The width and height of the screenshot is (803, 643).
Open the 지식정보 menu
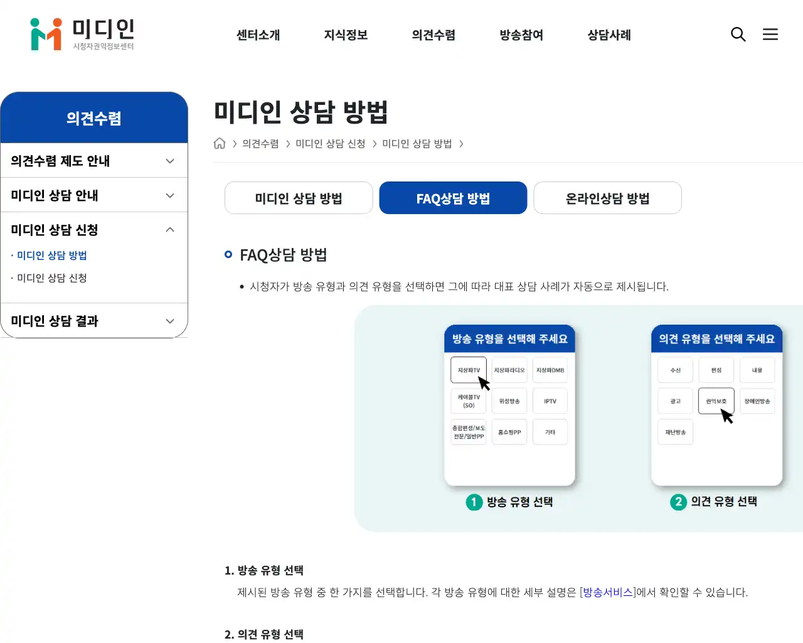pyautogui.click(x=346, y=35)
